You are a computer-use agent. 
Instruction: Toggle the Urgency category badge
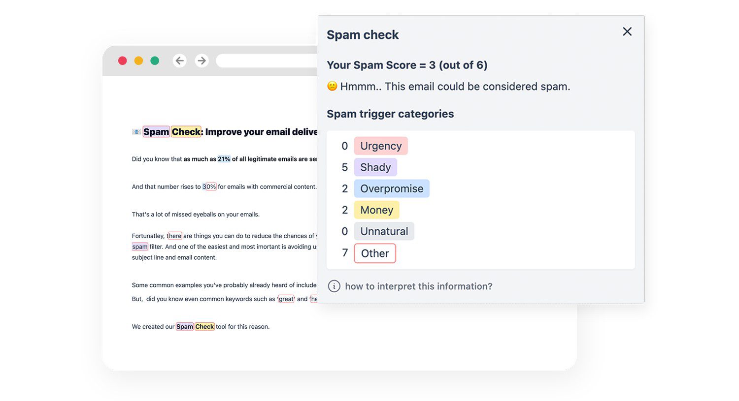[380, 146]
